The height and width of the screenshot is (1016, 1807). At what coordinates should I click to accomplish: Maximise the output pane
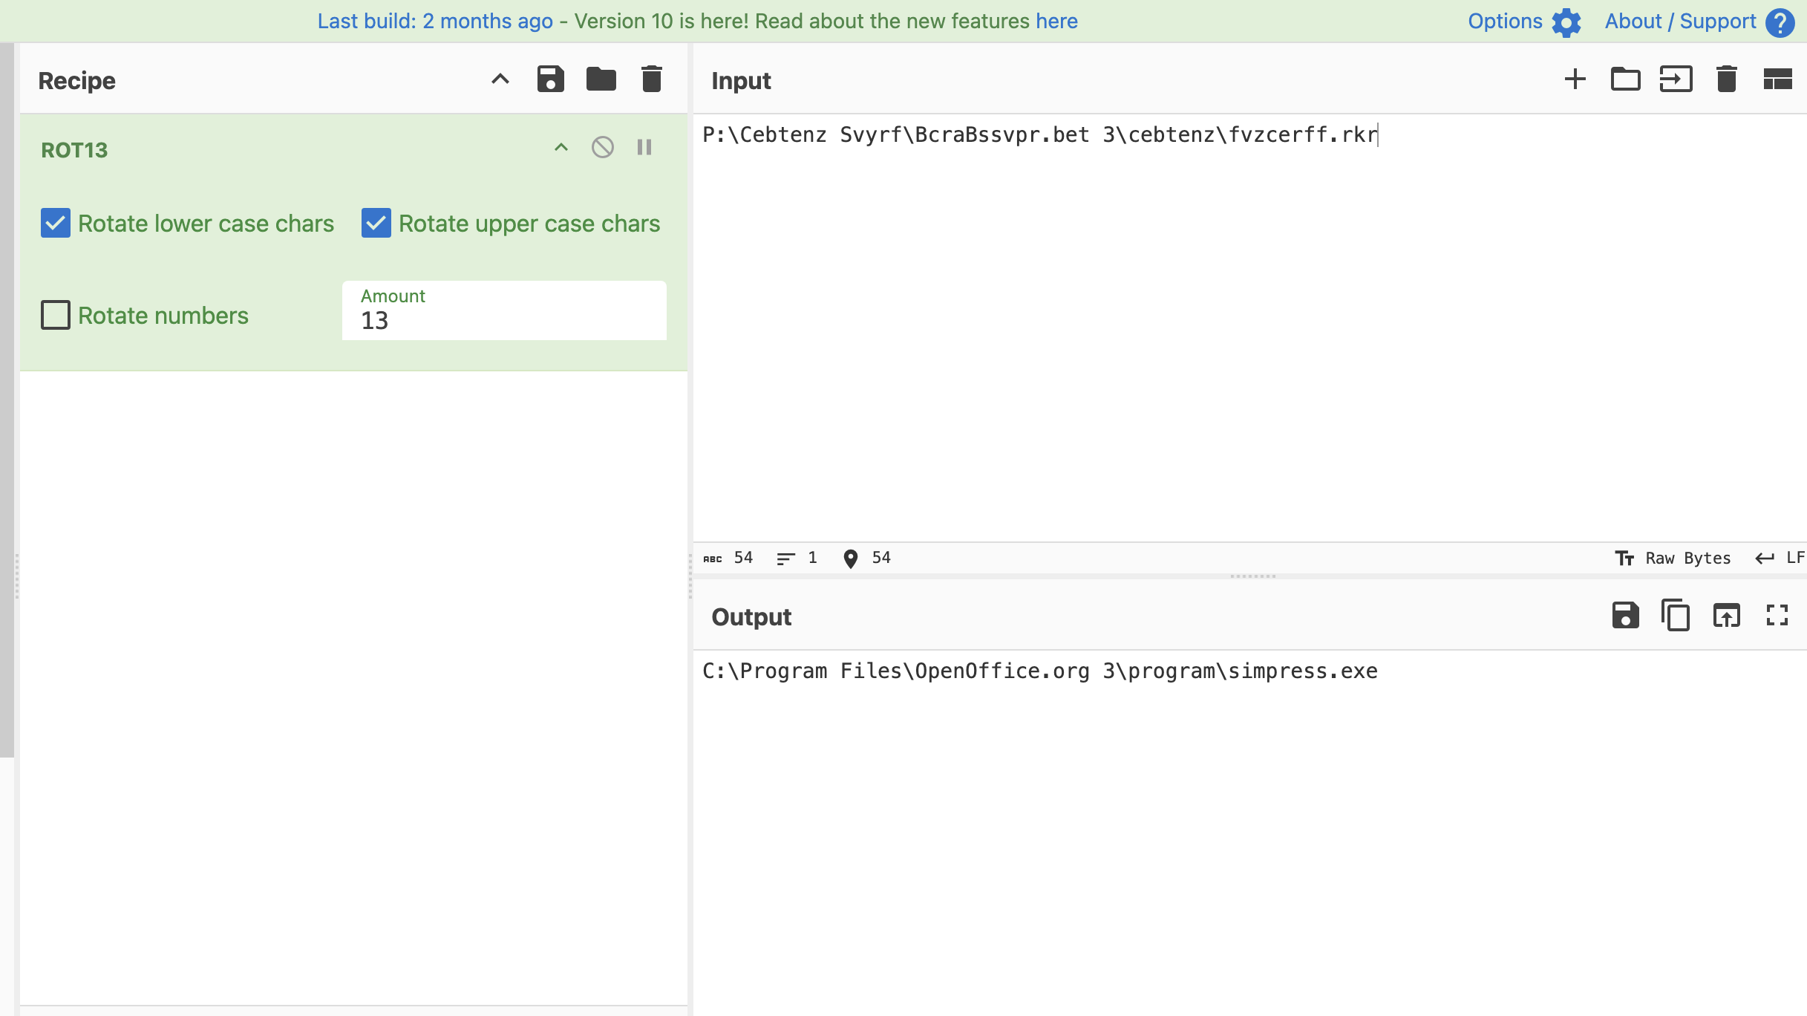point(1777,616)
